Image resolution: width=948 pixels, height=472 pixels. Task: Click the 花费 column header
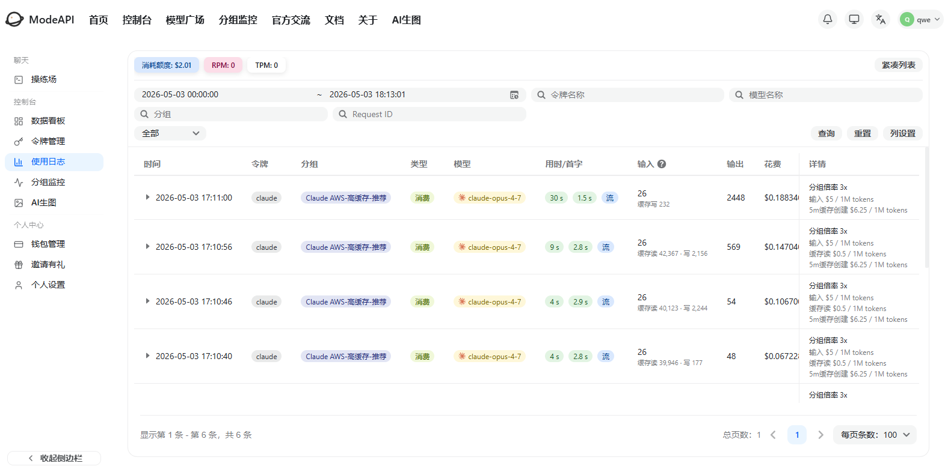point(772,164)
